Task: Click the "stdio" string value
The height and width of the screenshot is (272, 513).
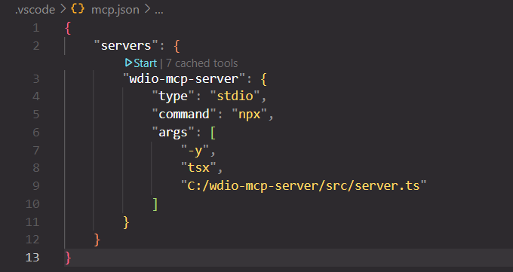Action: [x=235, y=96]
